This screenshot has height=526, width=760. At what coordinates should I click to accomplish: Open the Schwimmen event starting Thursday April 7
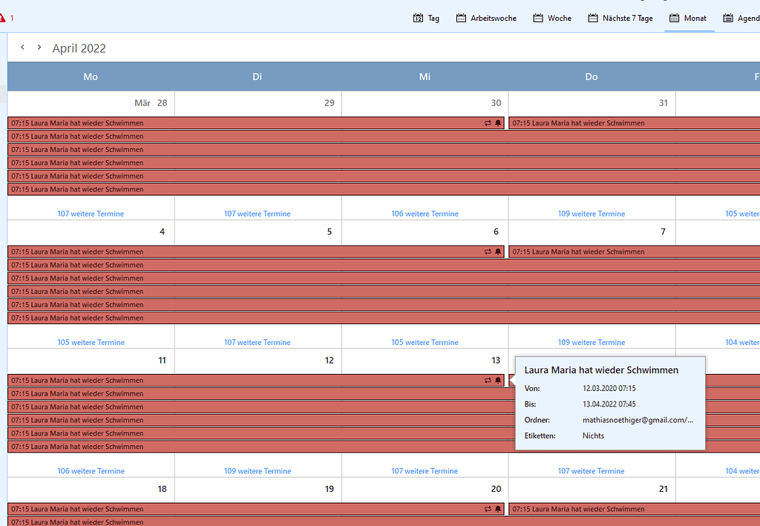(634, 252)
